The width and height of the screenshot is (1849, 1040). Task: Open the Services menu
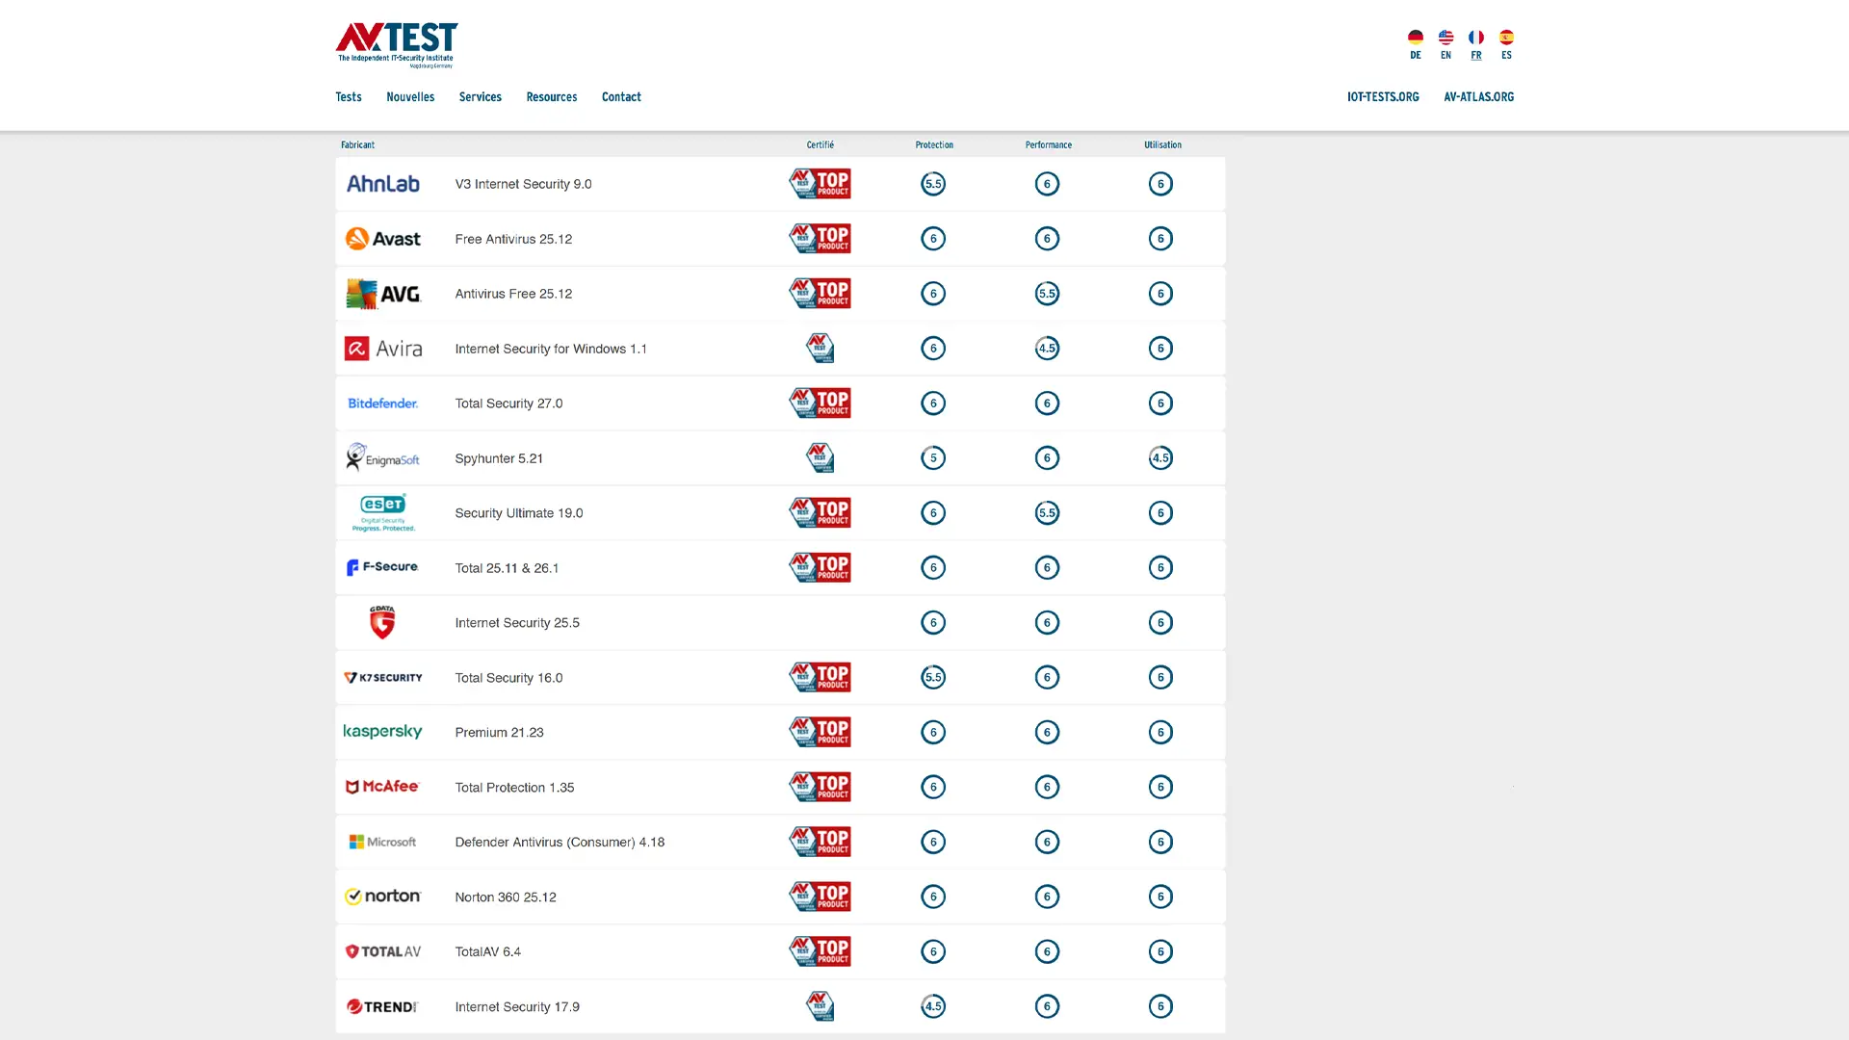click(x=480, y=97)
